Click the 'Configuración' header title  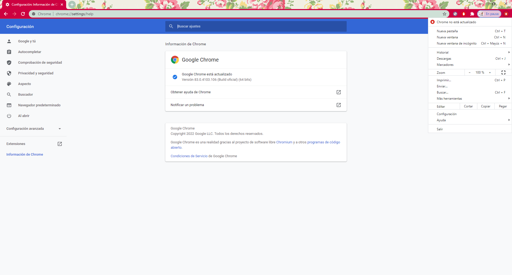(20, 27)
